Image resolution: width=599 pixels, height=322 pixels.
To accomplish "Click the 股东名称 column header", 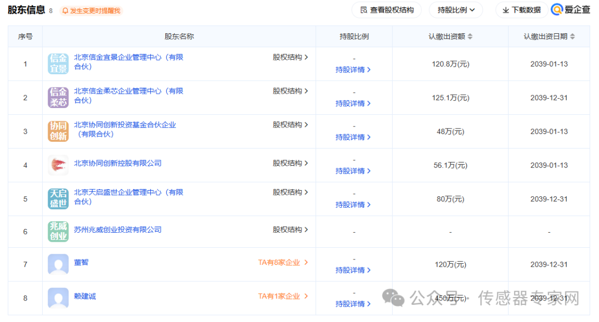I will click(179, 36).
